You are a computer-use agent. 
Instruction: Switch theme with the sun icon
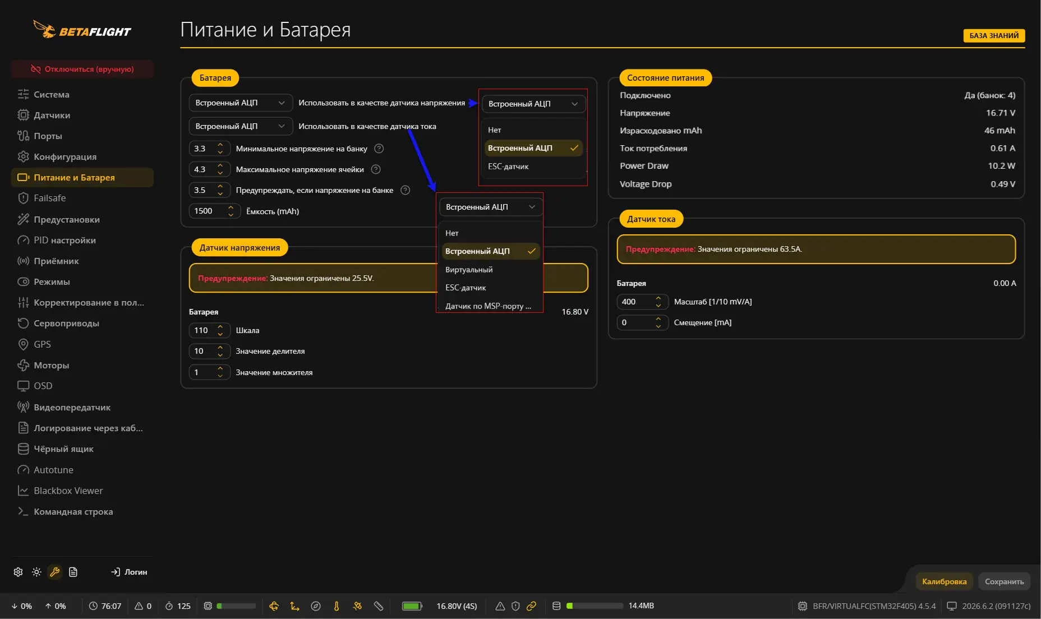(36, 572)
